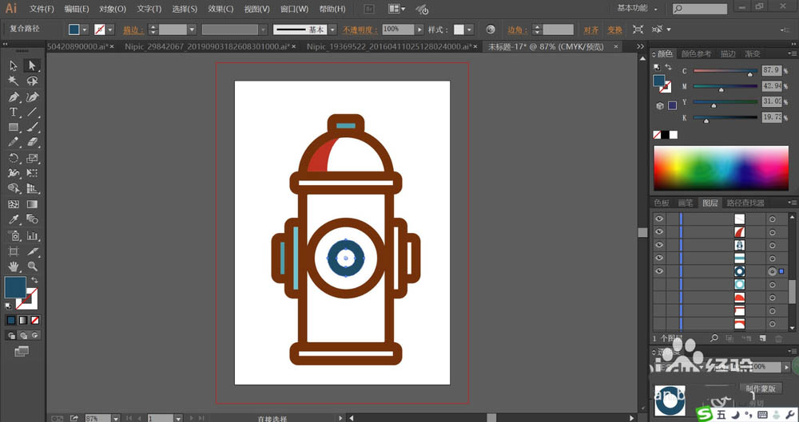Open the 不透明度 opacity link

[x=360, y=30]
